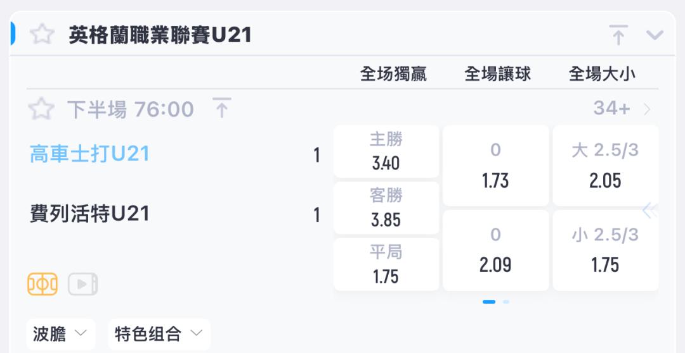The width and height of the screenshot is (685, 353).
Task: Play the live video stream icon
Action: tap(83, 284)
